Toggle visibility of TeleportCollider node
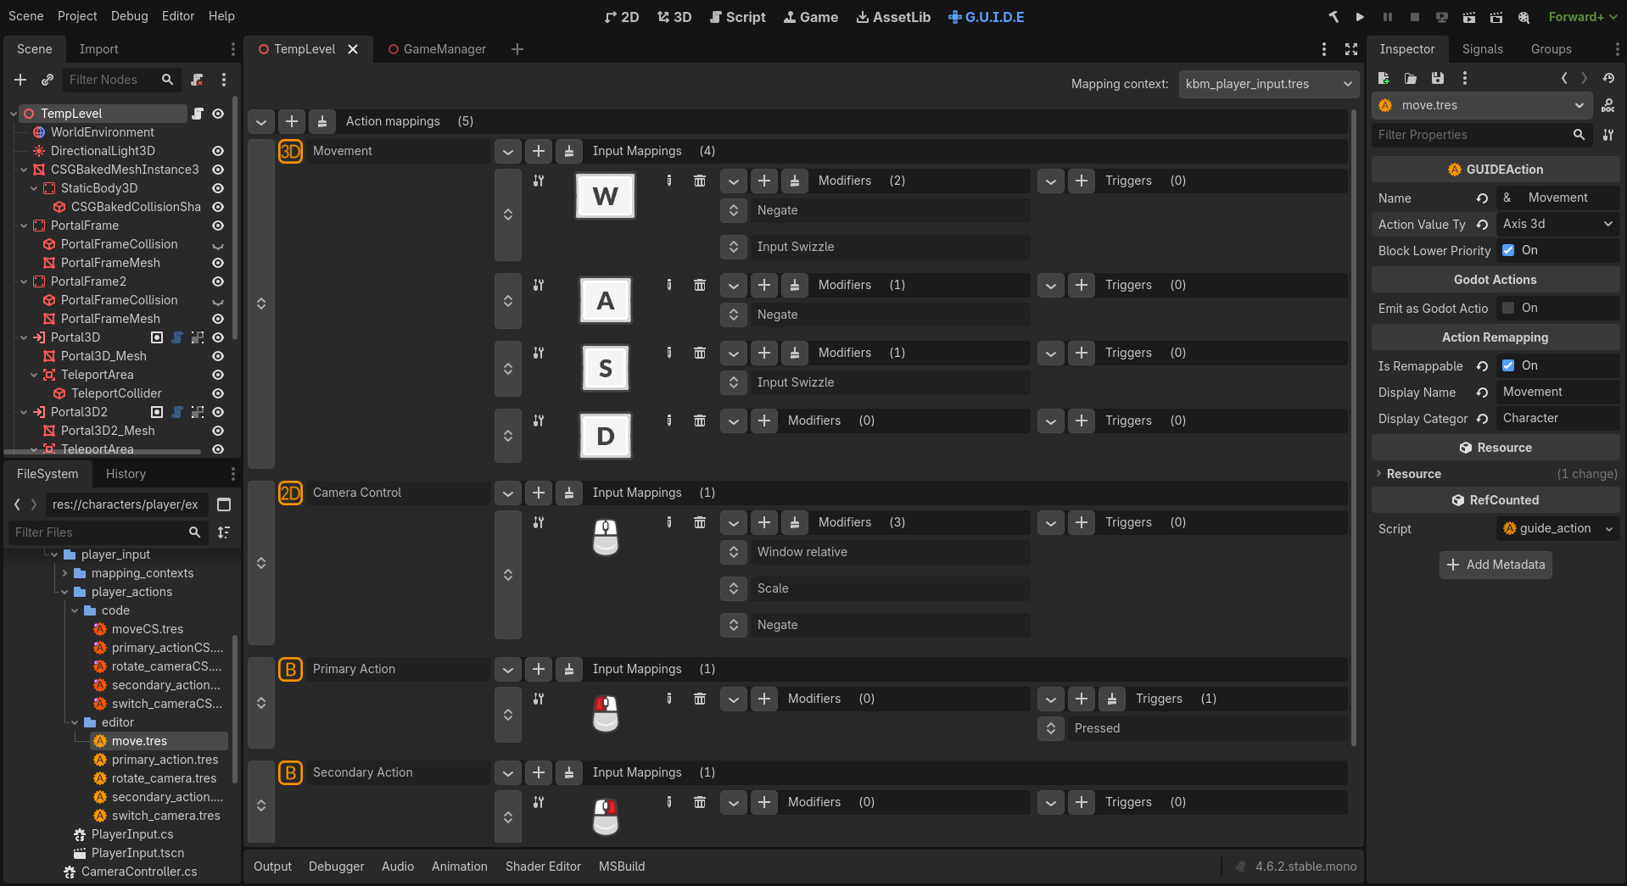 tap(218, 393)
